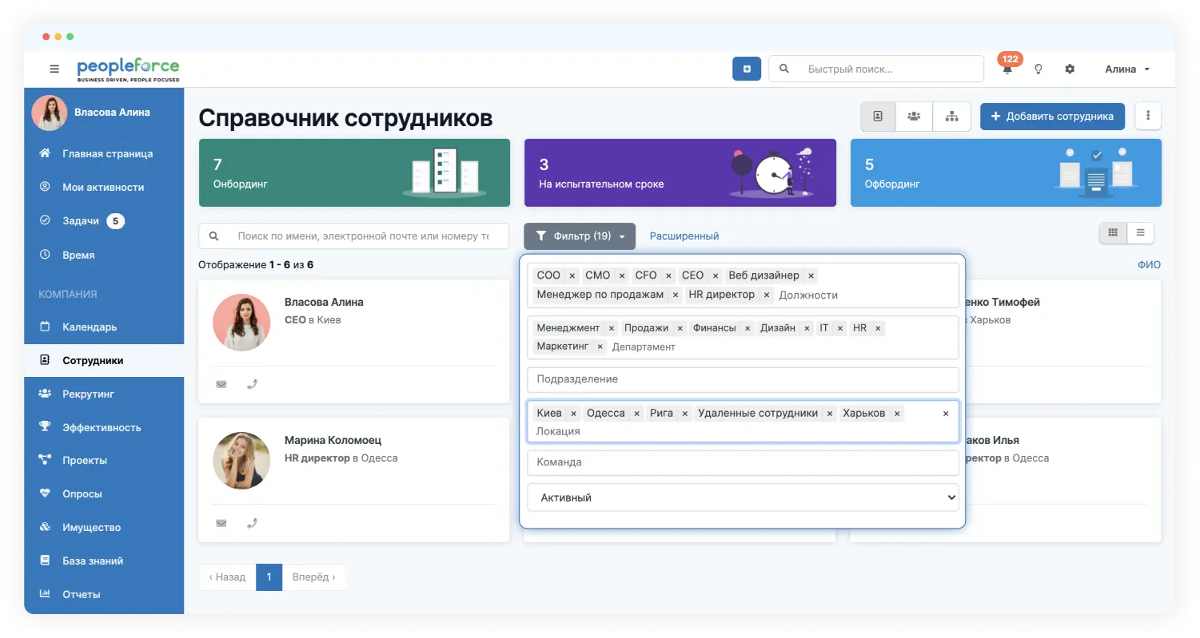
Task: Open Рекрутинг in the sidebar
Action: tap(88, 394)
